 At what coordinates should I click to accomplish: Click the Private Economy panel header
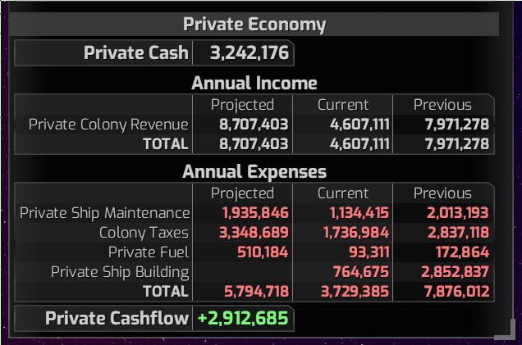[x=254, y=25]
